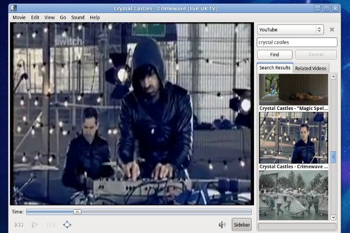Screen dimensions: 350x233
Task: Select the 'Magic Spel...' video thumbnail
Action: [294, 89]
